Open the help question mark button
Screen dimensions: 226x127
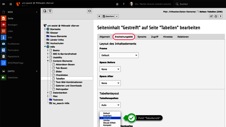[x=221, y=16]
